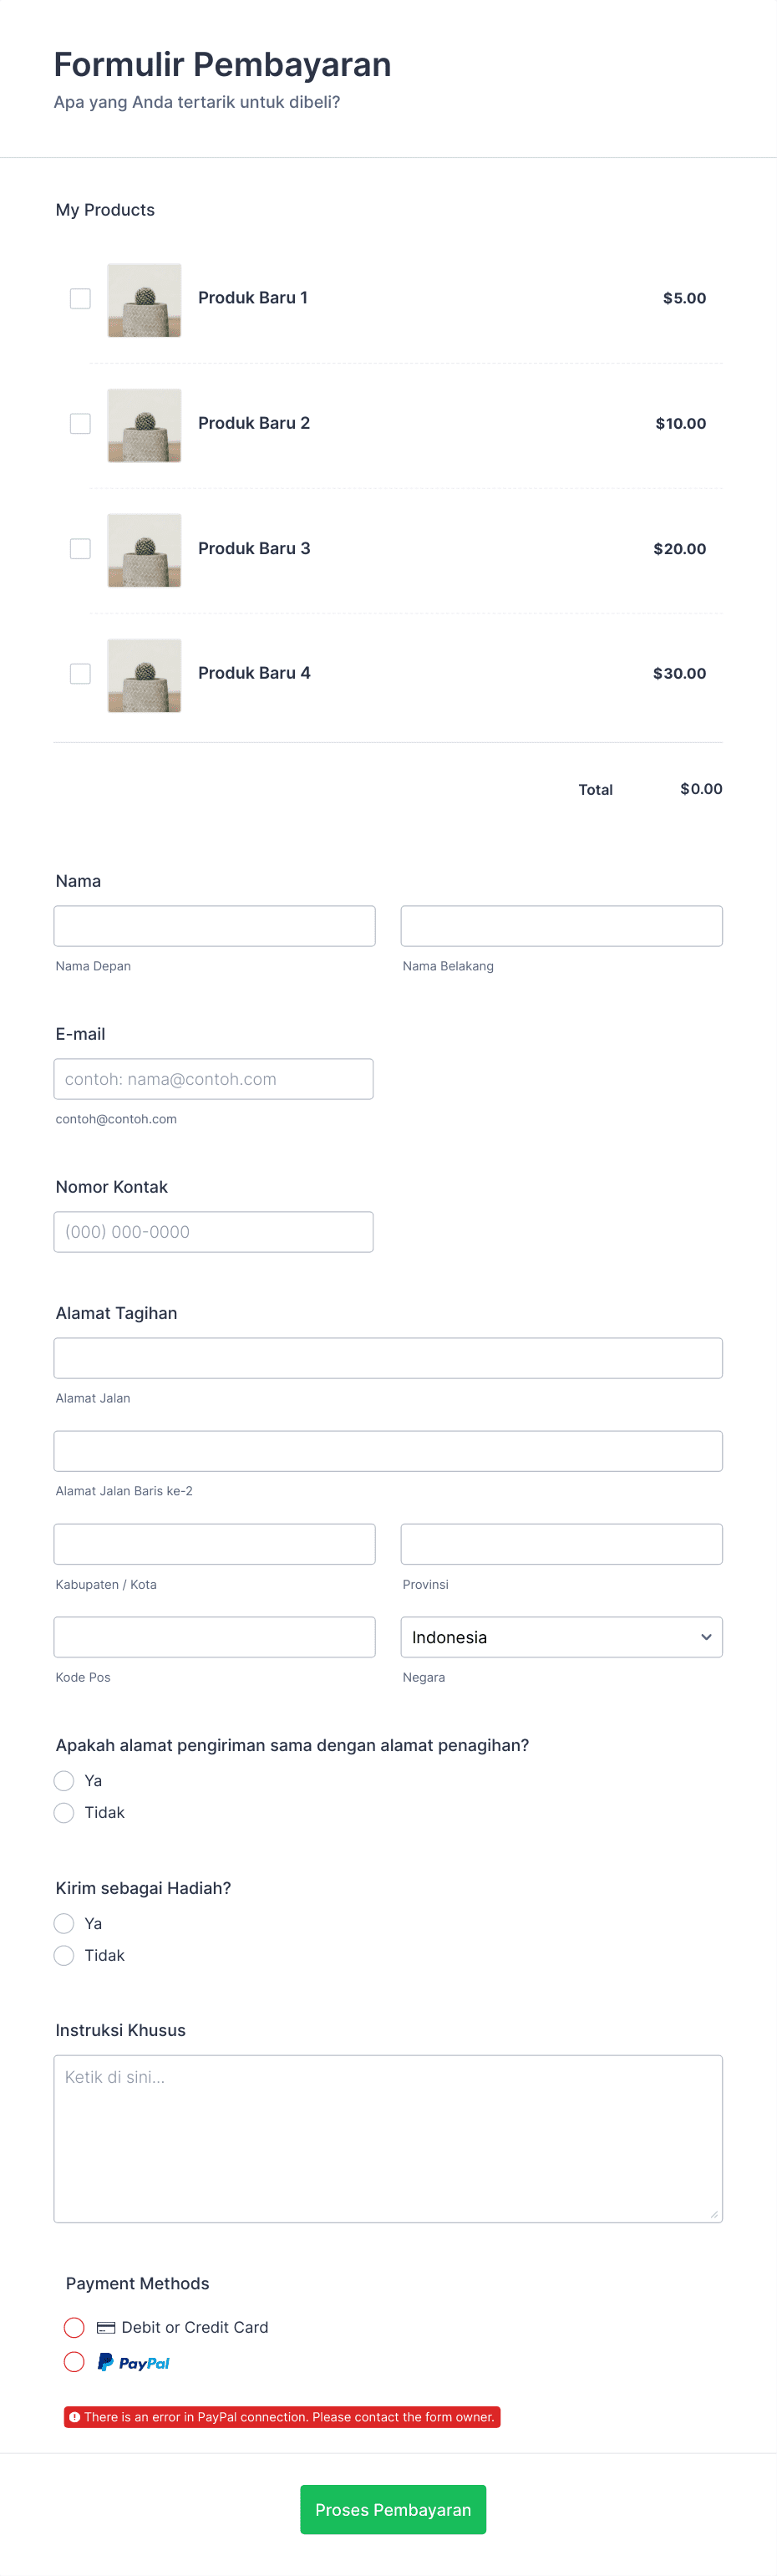Click the Nomor Kontak phone field

point(213,1231)
